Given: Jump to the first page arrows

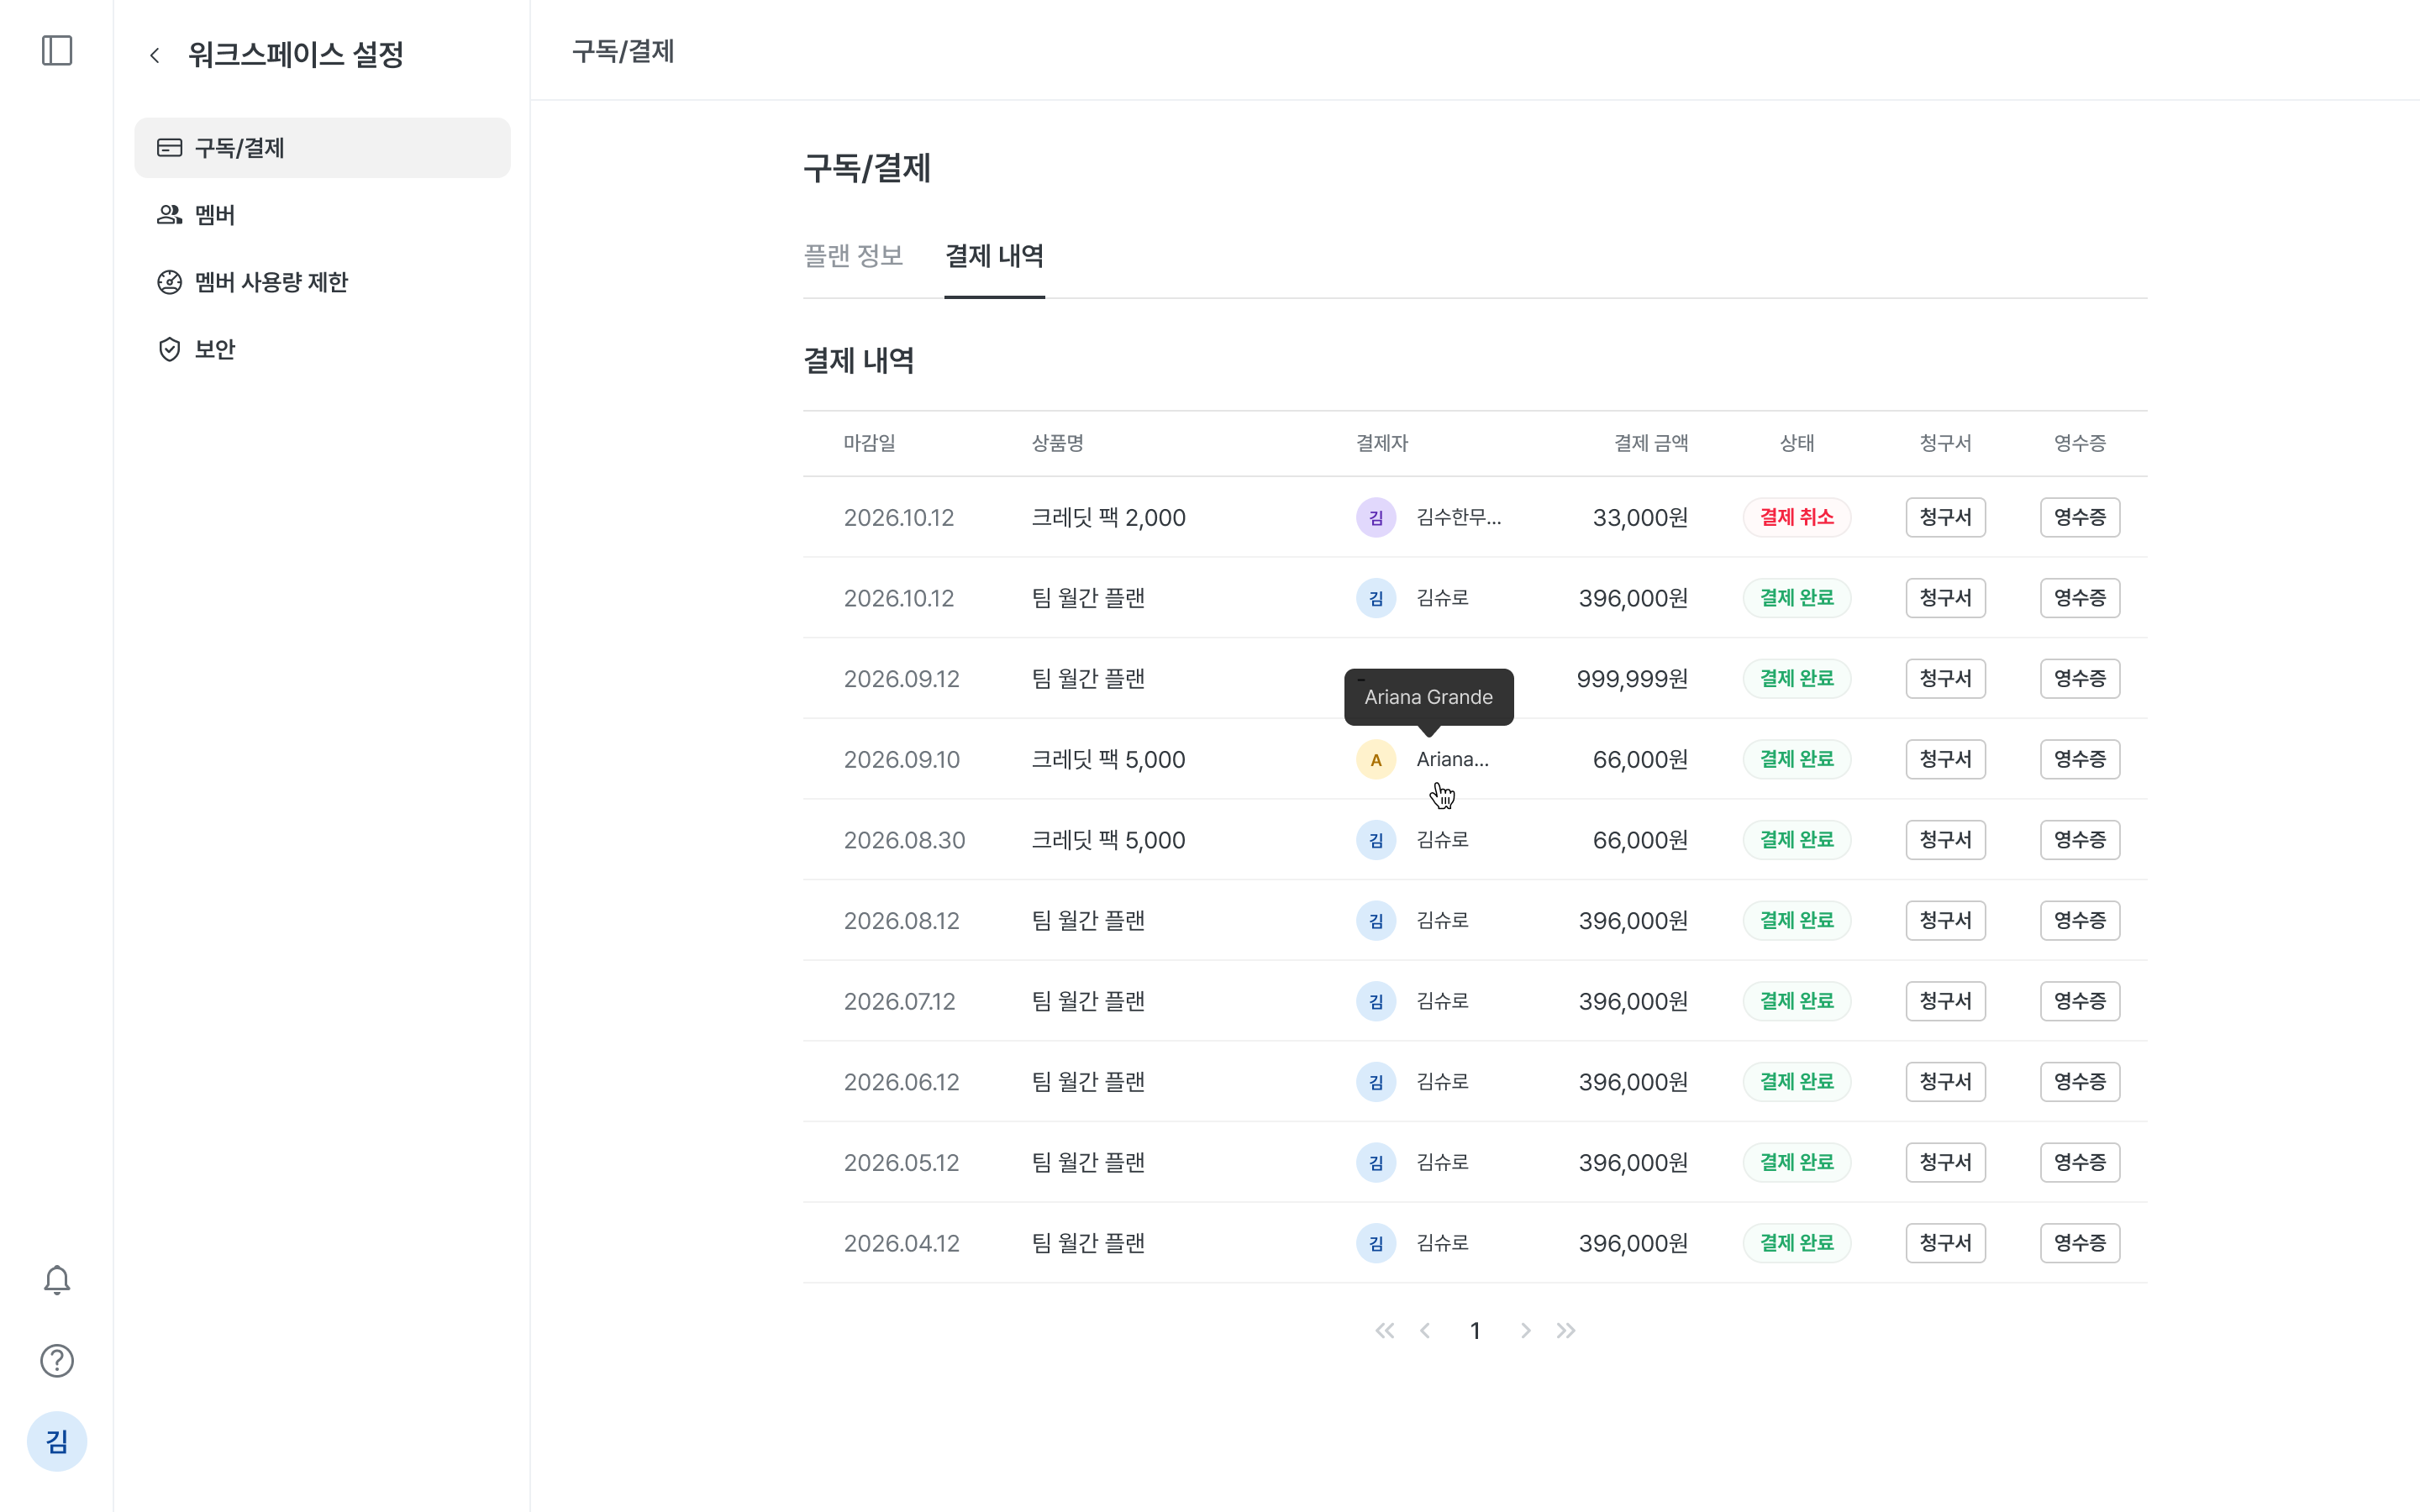Looking at the screenshot, I should pos(1384,1331).
